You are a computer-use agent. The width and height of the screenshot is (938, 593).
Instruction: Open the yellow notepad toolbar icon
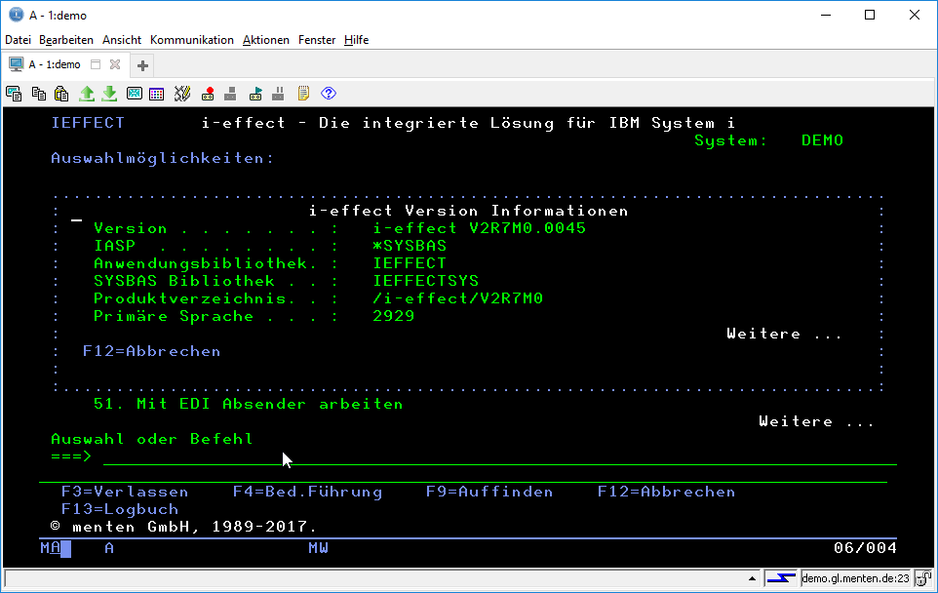coord(303,94)
